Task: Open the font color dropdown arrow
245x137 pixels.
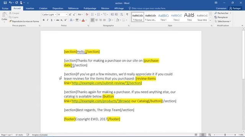Action: [x=86, y=20]
